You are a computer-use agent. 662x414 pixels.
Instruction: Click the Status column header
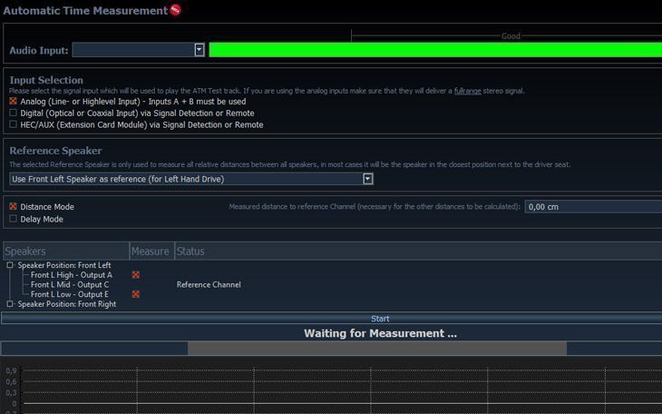tap(190, 251)
